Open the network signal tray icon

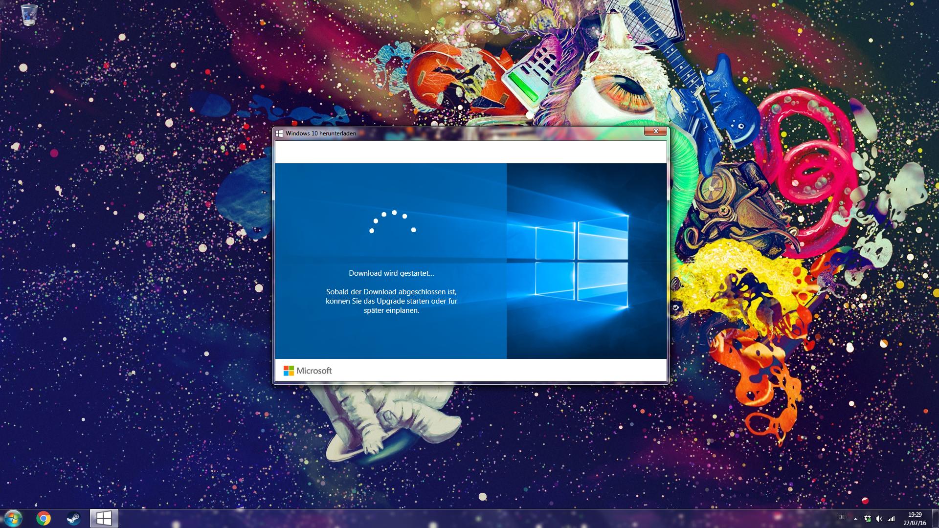coord(892,519)
